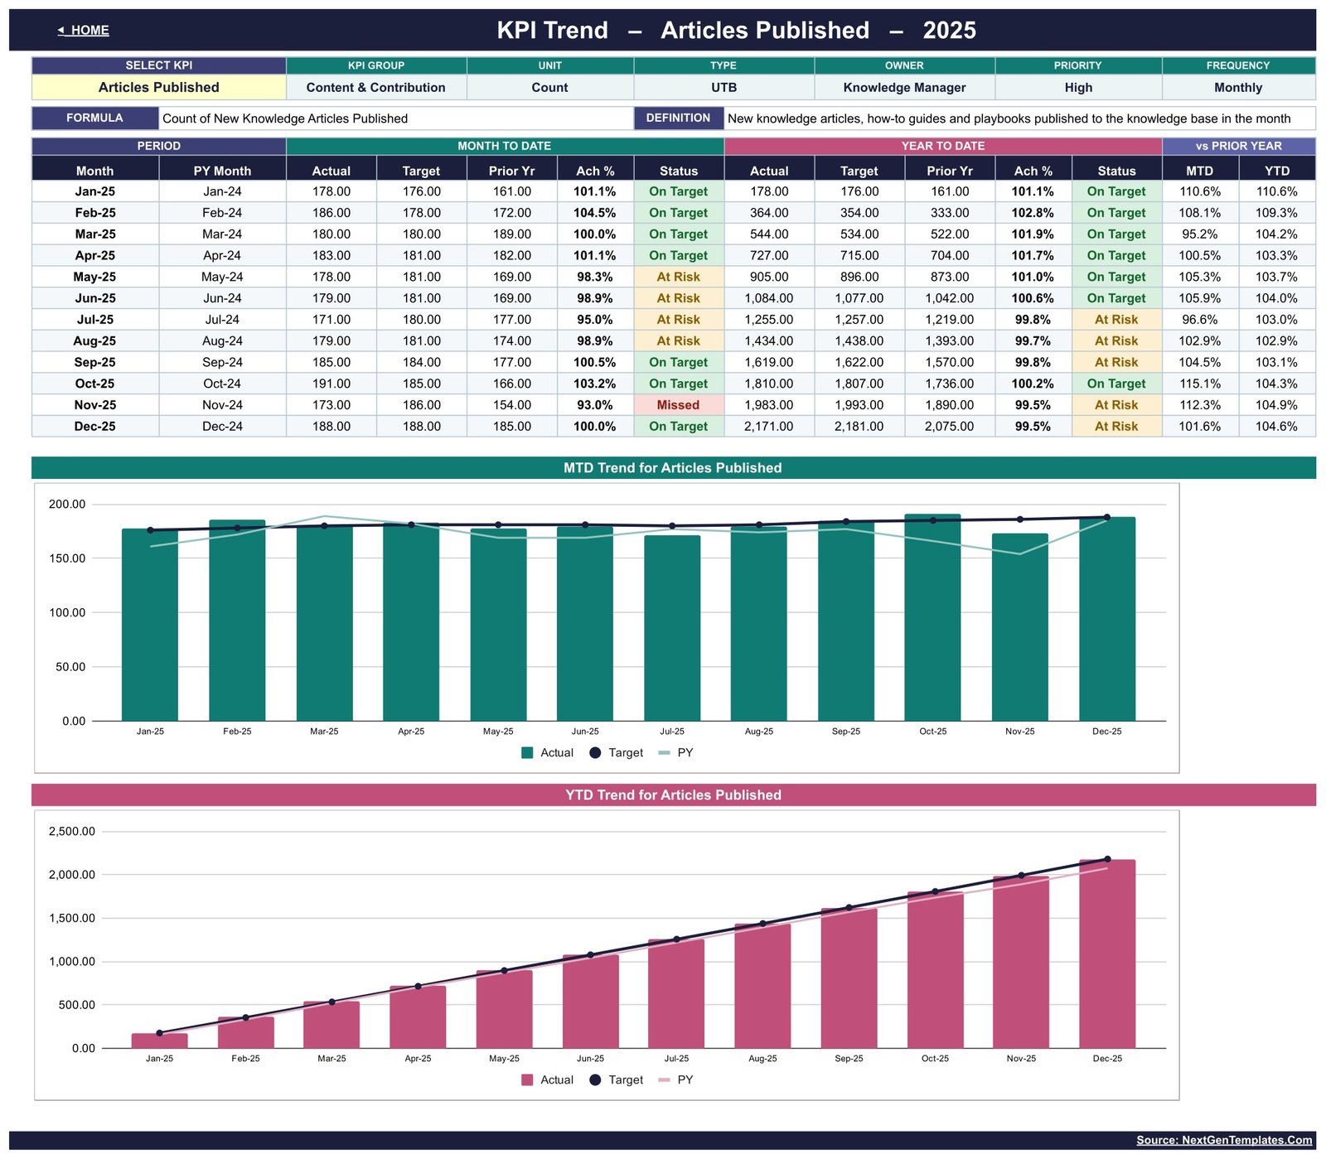Click the UTB type value

723,87
